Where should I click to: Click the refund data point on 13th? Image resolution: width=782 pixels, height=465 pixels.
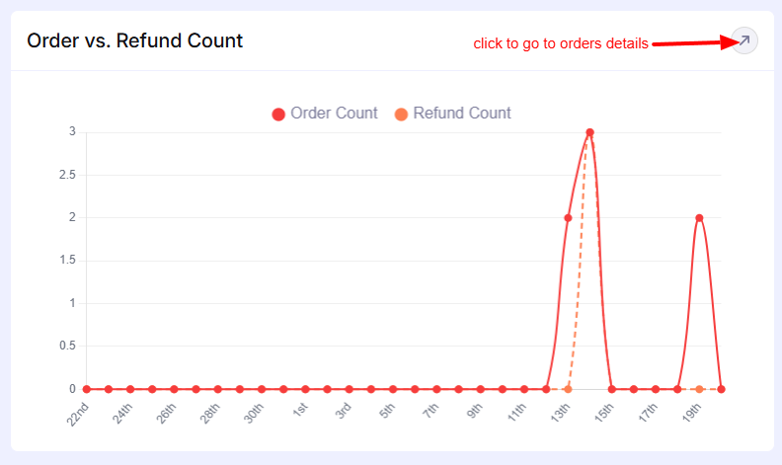point(568,389)
